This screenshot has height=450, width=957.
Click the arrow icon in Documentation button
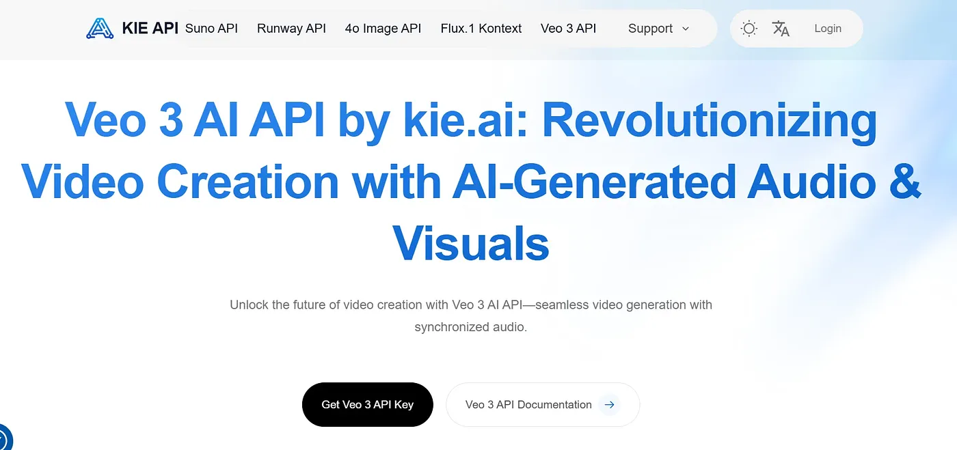tap(609, 405)
